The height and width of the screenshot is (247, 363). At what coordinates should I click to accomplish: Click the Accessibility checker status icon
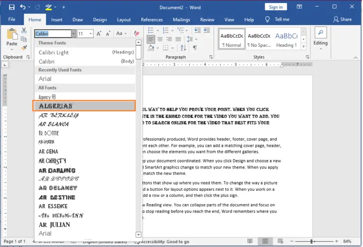pyautogui.click(x=137, y=242)
